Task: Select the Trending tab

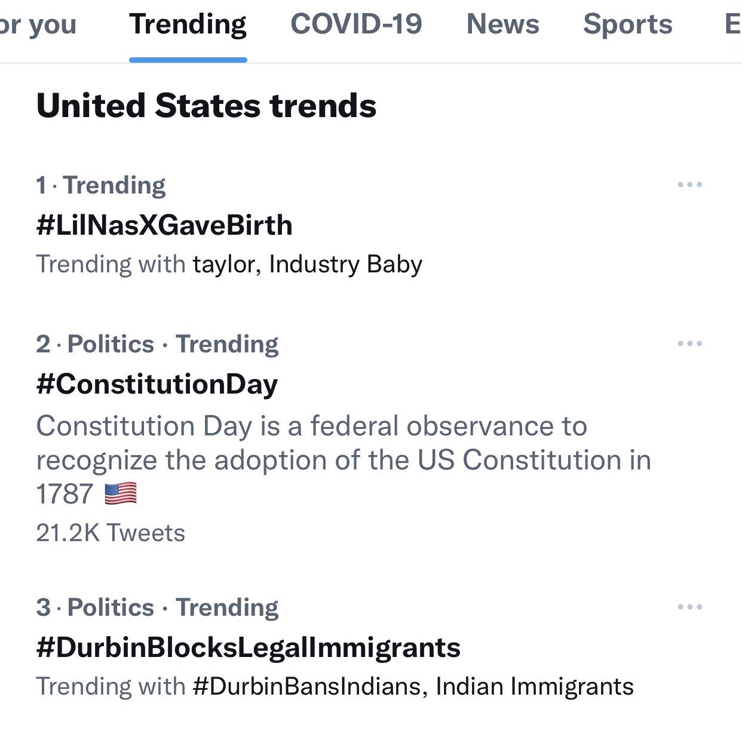Action: coord(188,25)
